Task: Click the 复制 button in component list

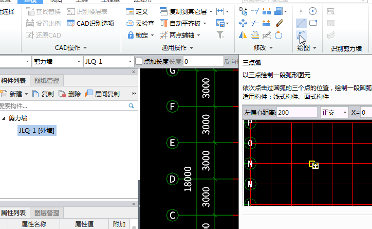Action: [x=43, y=94]
